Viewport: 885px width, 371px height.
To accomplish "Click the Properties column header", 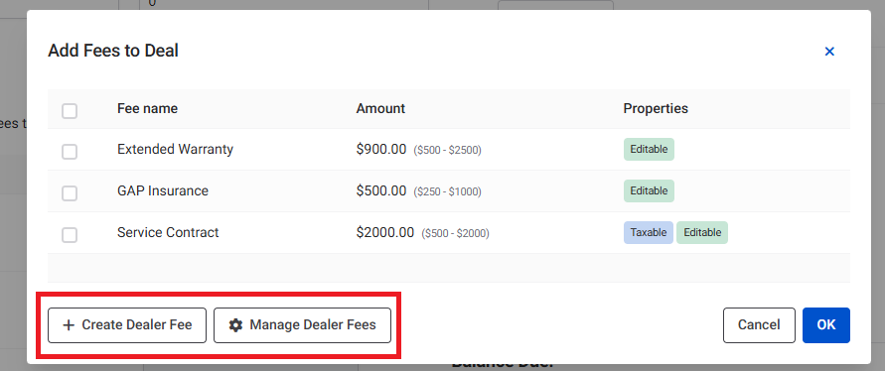I will coord(656,108).
